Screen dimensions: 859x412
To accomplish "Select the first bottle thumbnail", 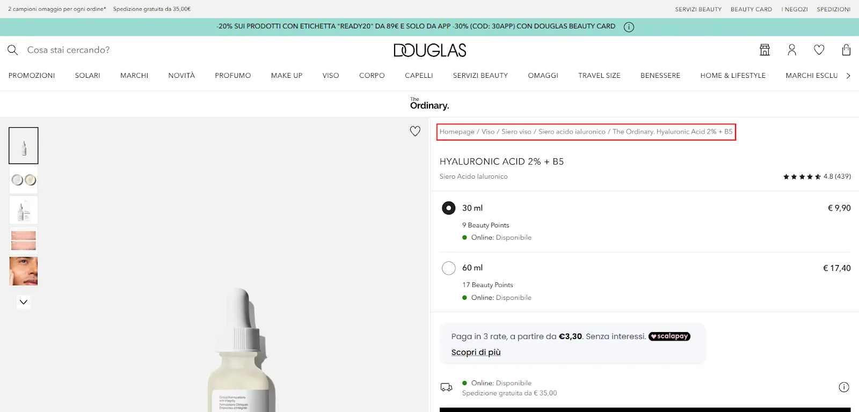I will click(24, 145).
